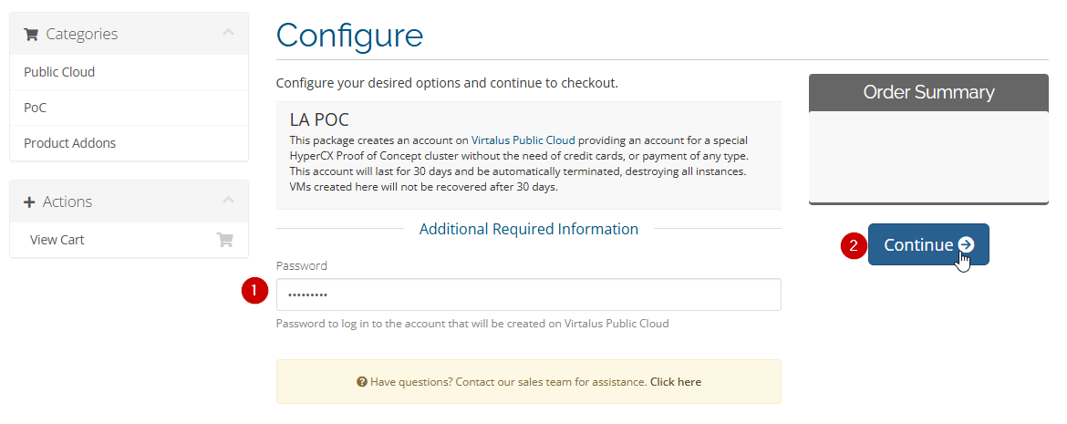The height and width of the screenshot is (424, 1067).
Task: Collapse the Actions panel chevron
Action: coord(228,201)
